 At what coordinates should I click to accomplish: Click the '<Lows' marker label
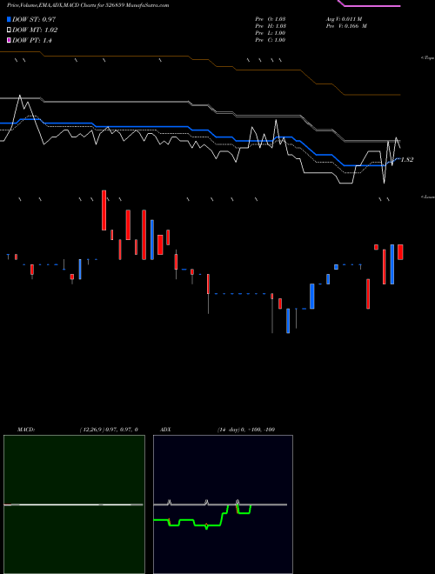pyautogui.click(x=428, y=197)
